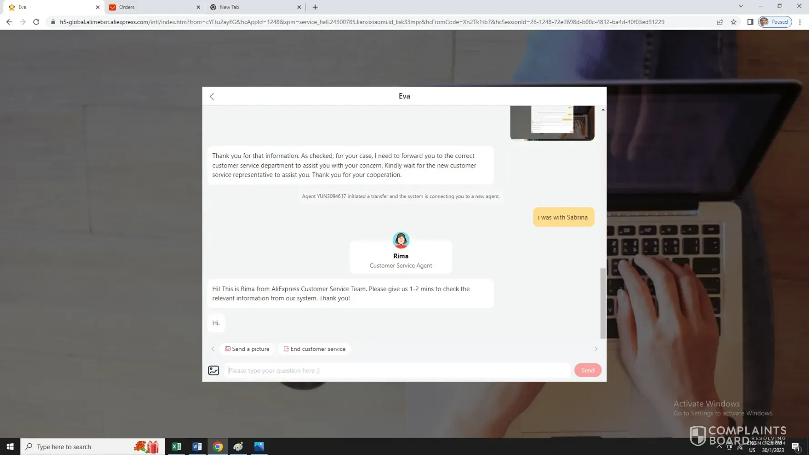
Task: Switch to the New Tab browser tab
Action: pos(255,7)
